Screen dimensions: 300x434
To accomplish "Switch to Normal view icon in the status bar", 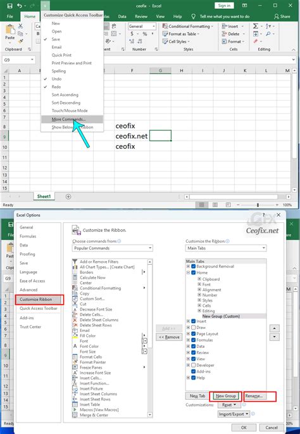I will tap(201, 205).
